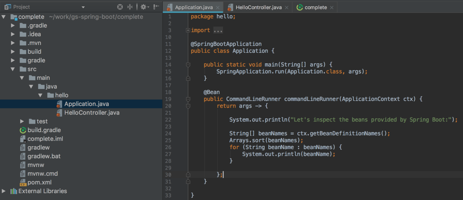Collapse the java folder

31,86
